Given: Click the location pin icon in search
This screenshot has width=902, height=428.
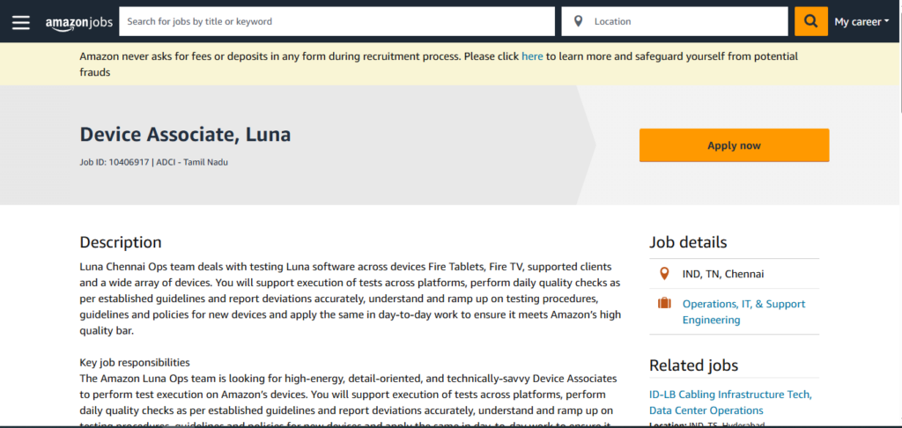Looking at the screenshot, I should [578, 21].
